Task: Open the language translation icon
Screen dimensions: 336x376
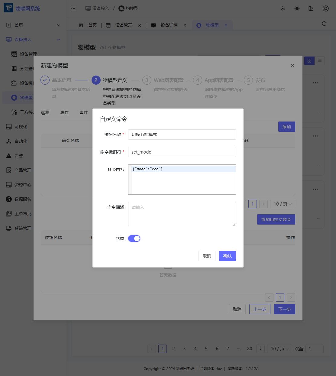Action: pos(283,8)
